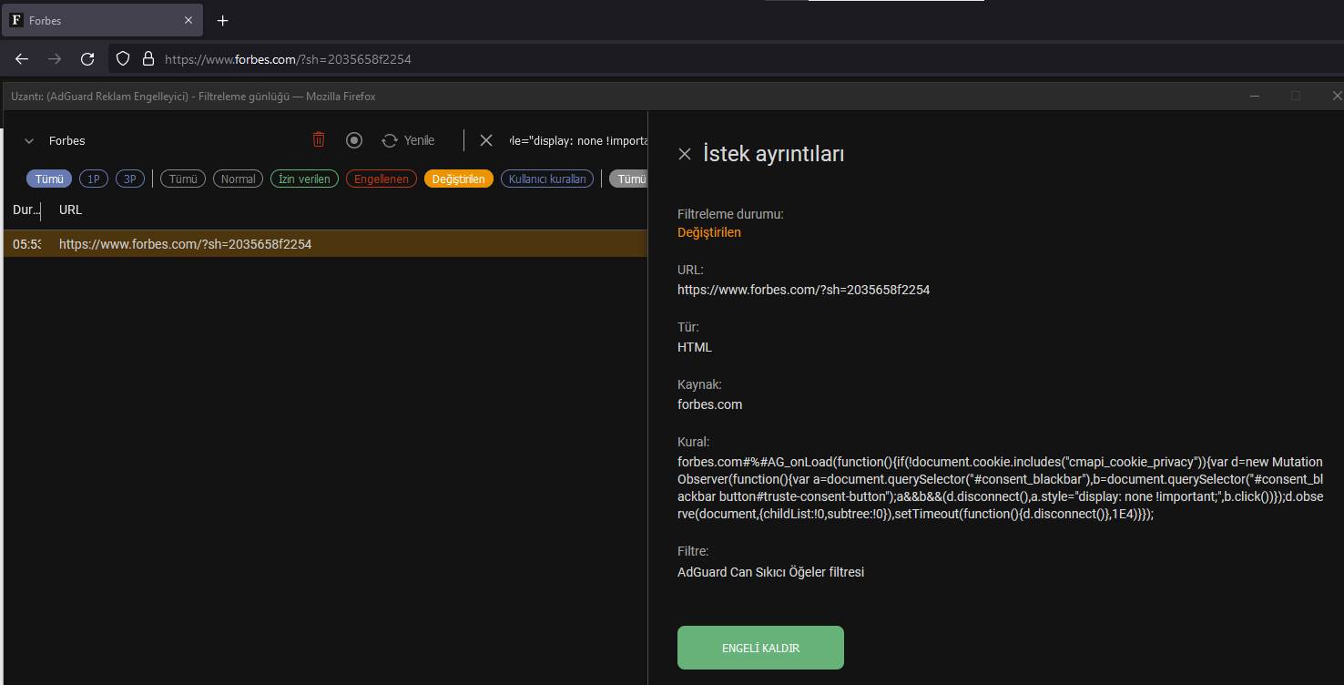Click the 1P filter pill

coord(93,179)
